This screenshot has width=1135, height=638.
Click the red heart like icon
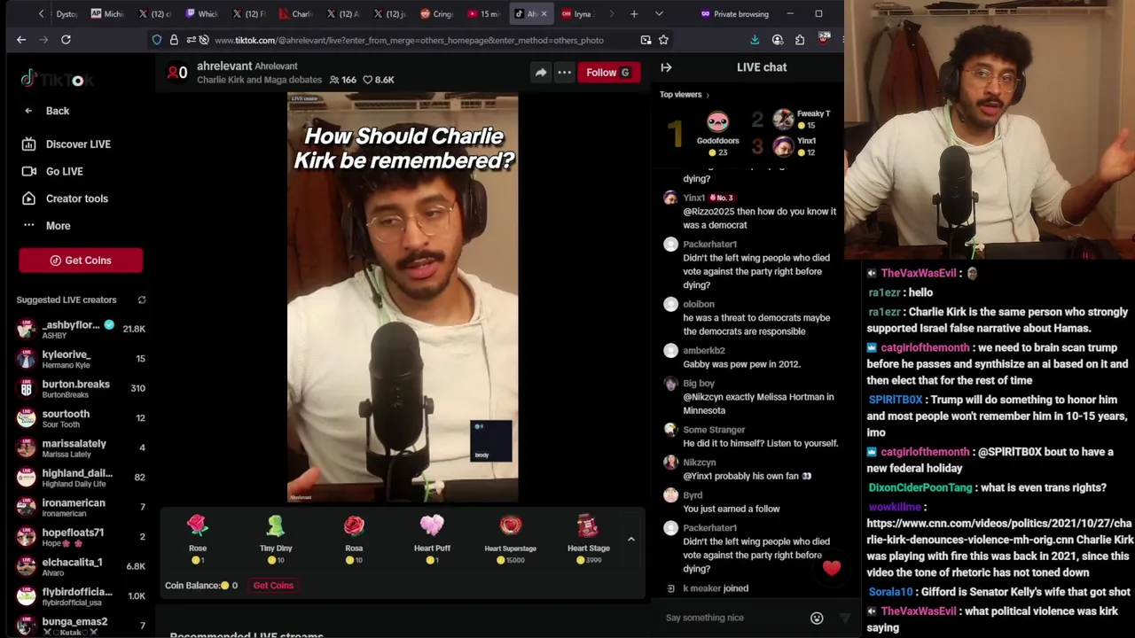coord(831,568)
